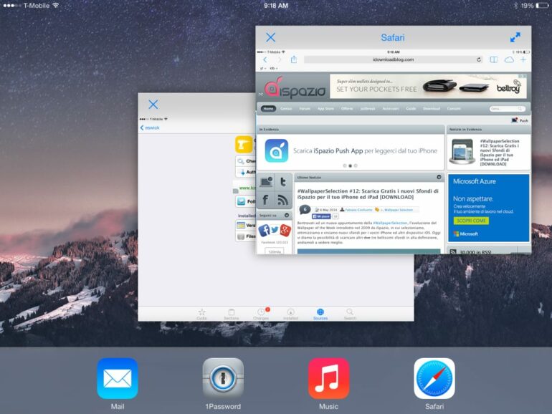Switch to Sources tab in Cydia
This screenshot has width=552, height=414.
point(320,314)
